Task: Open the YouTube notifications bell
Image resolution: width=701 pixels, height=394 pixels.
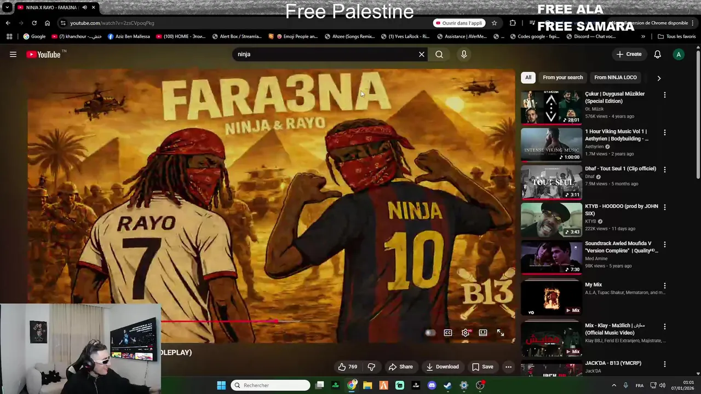Action: click(658, 54)
